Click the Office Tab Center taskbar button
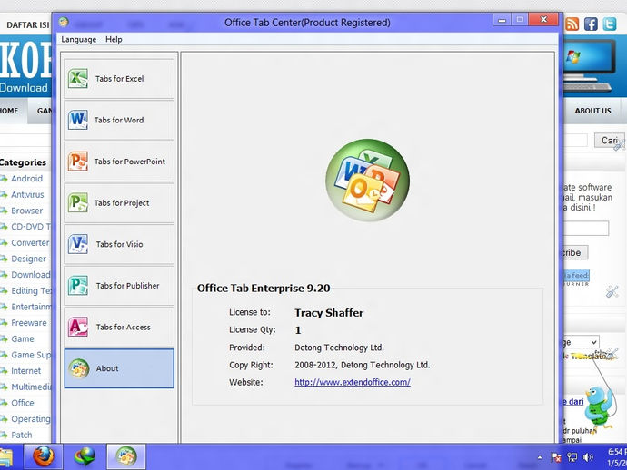 [126, 456]
